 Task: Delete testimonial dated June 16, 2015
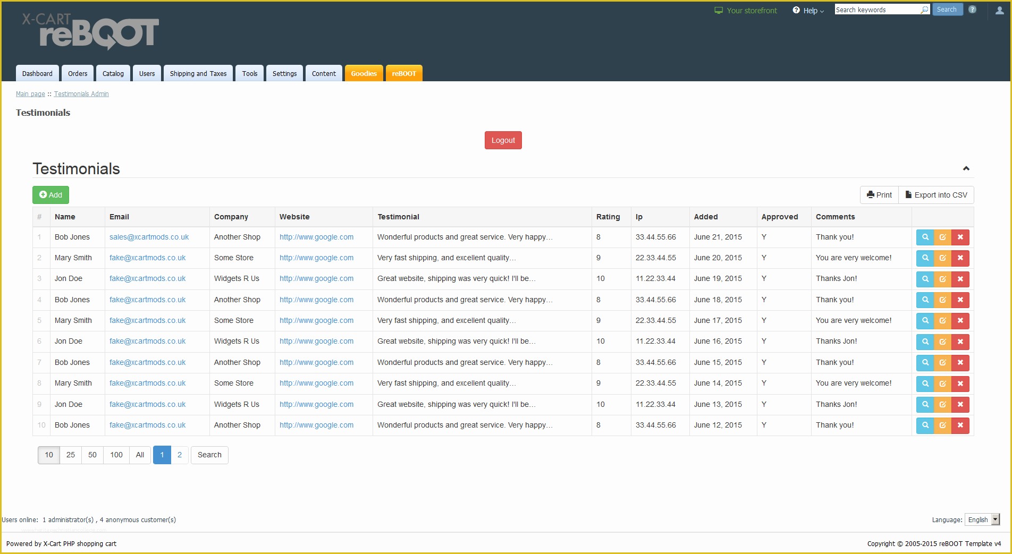960,342
